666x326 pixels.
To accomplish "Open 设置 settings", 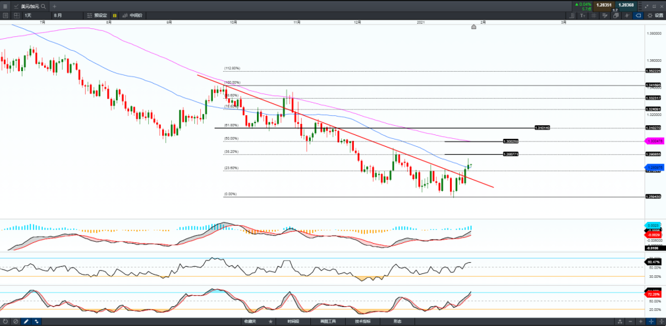I will pyautogui.click(x=655, y=15).
